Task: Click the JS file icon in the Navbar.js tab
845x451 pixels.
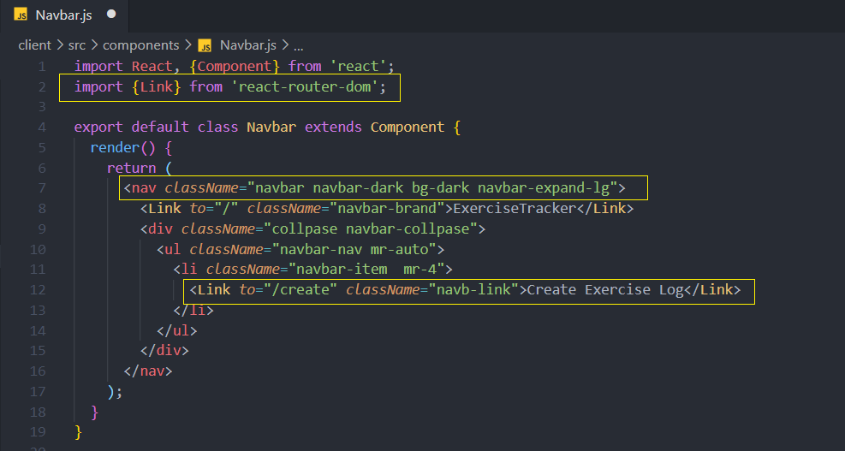Action: [x=21, y=15]
